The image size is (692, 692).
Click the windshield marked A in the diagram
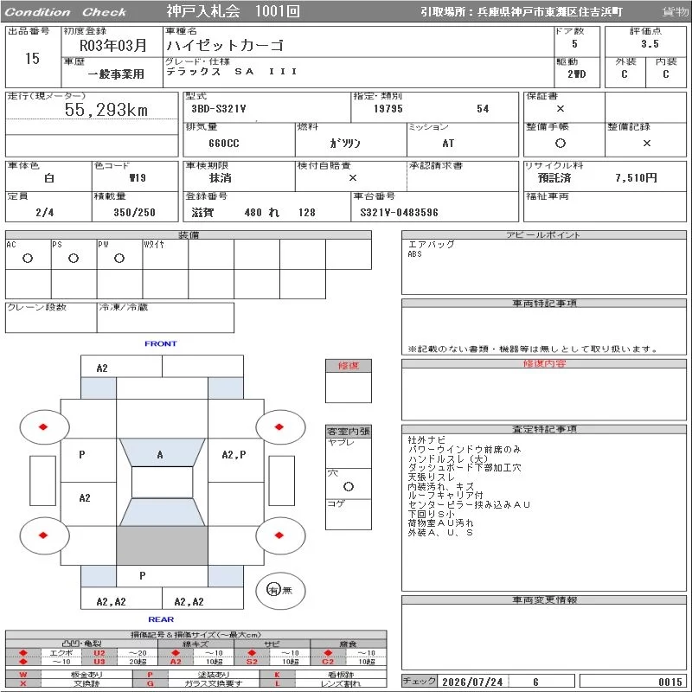162,452
